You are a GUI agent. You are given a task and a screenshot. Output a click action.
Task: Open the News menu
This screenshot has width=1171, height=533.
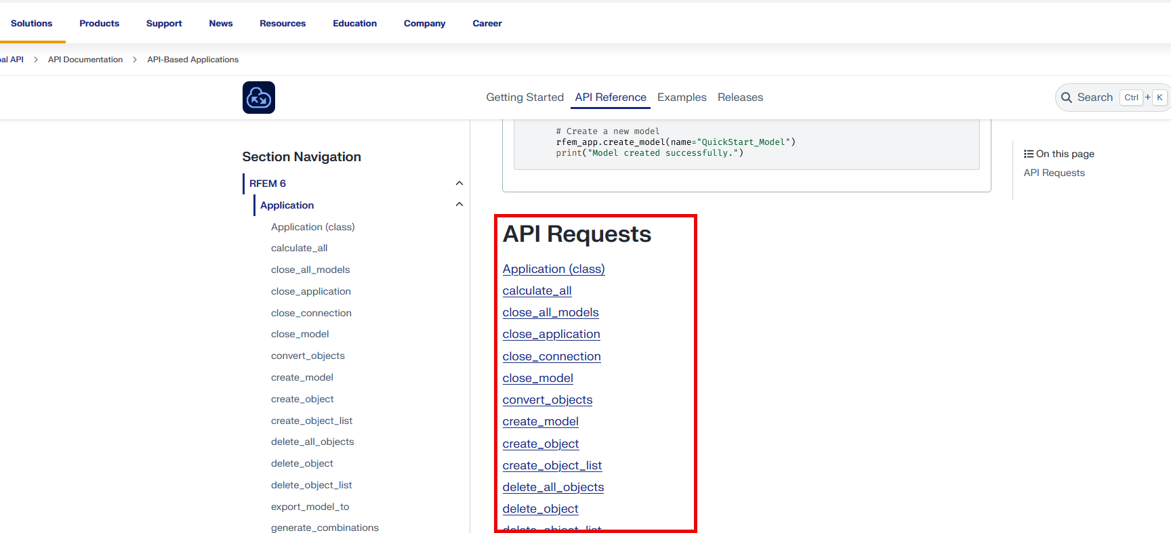click(x=221, y=23)
